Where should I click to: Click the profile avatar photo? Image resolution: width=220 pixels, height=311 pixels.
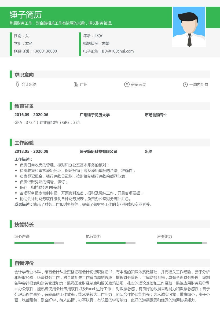click(189, 27)
